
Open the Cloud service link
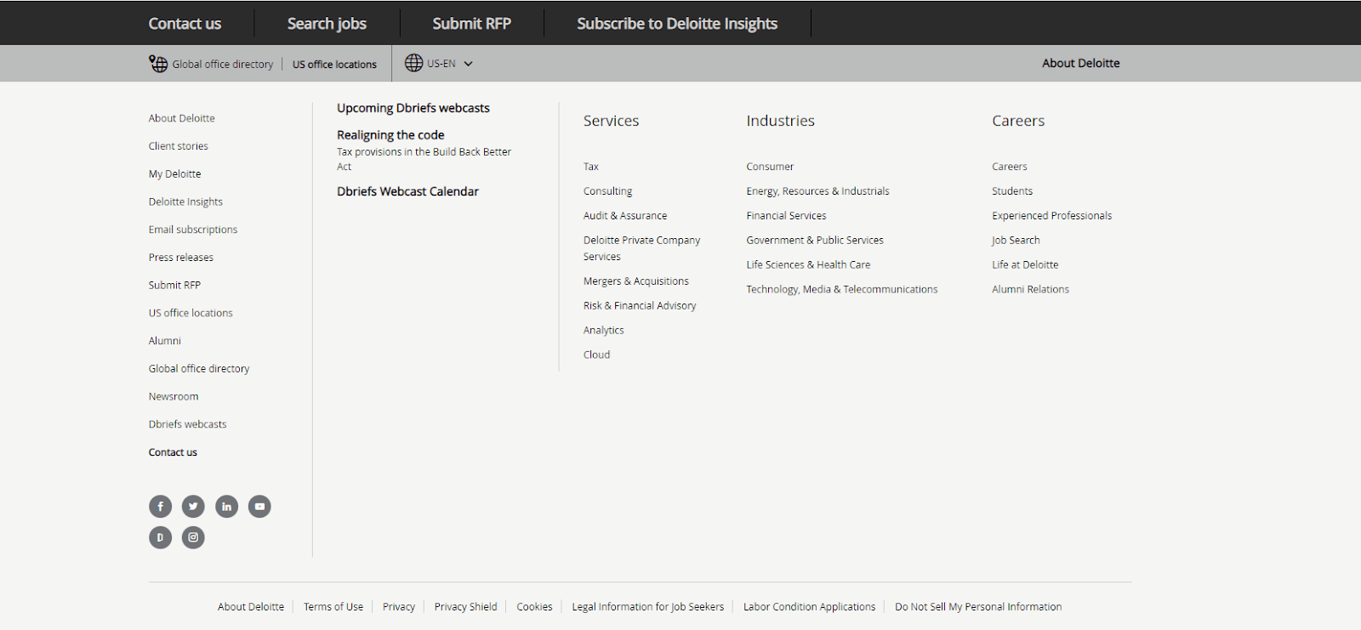coord(596,355)
